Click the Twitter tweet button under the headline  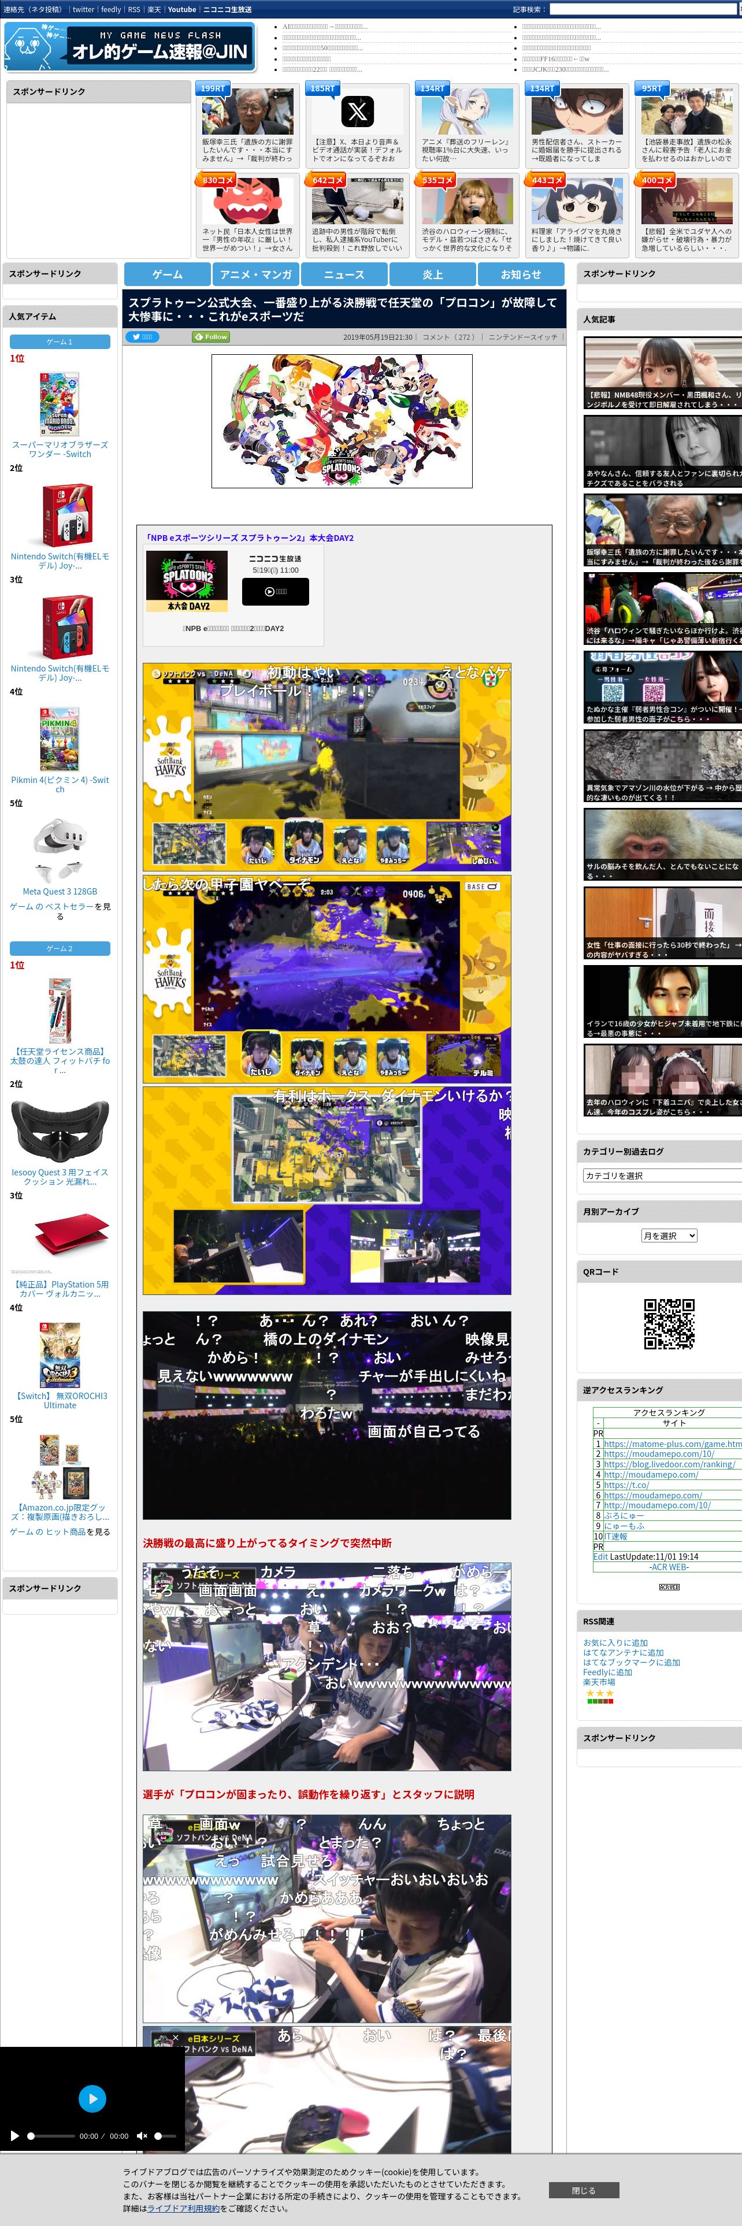[143, 337]
